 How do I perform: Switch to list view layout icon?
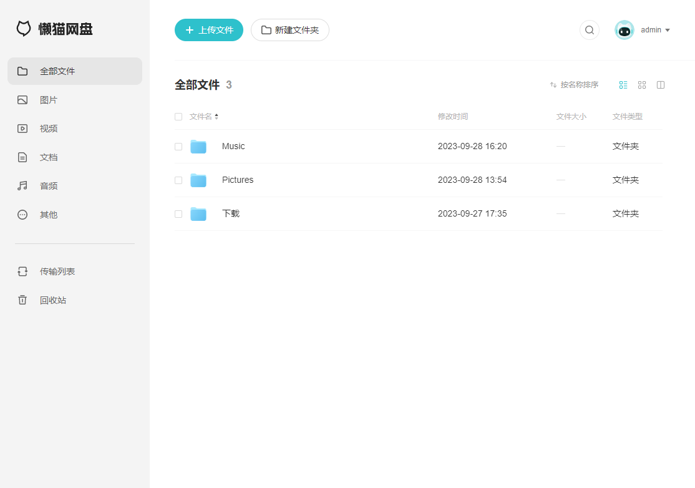coord(623,85)
